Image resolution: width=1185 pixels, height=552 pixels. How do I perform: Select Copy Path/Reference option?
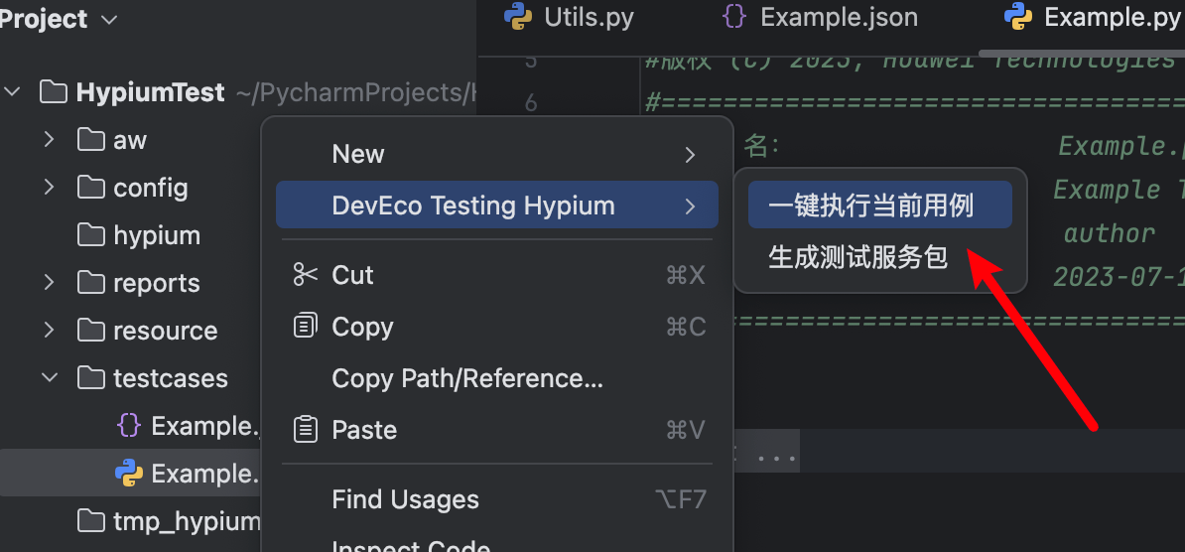[x=466, y=378]
